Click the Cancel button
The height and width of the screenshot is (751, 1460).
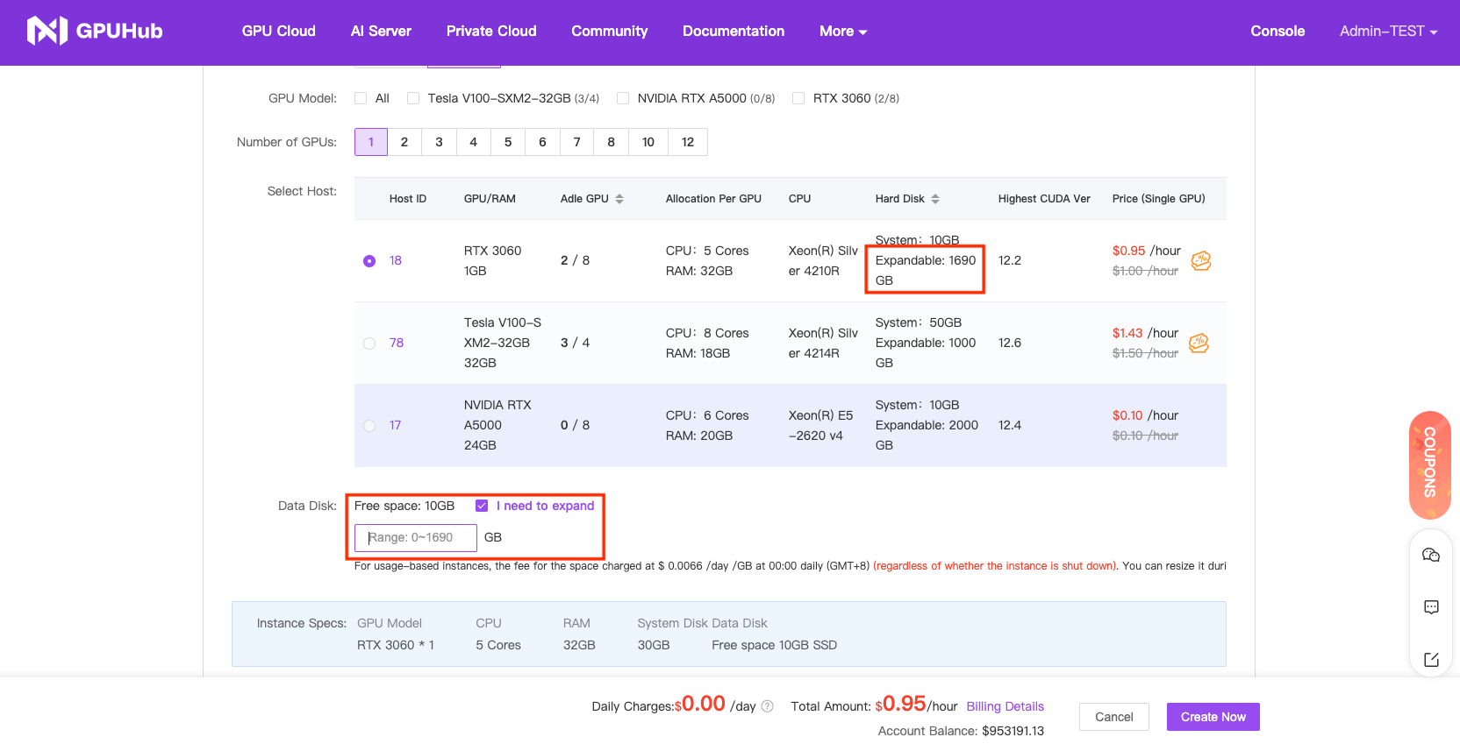coord(1114,717)
